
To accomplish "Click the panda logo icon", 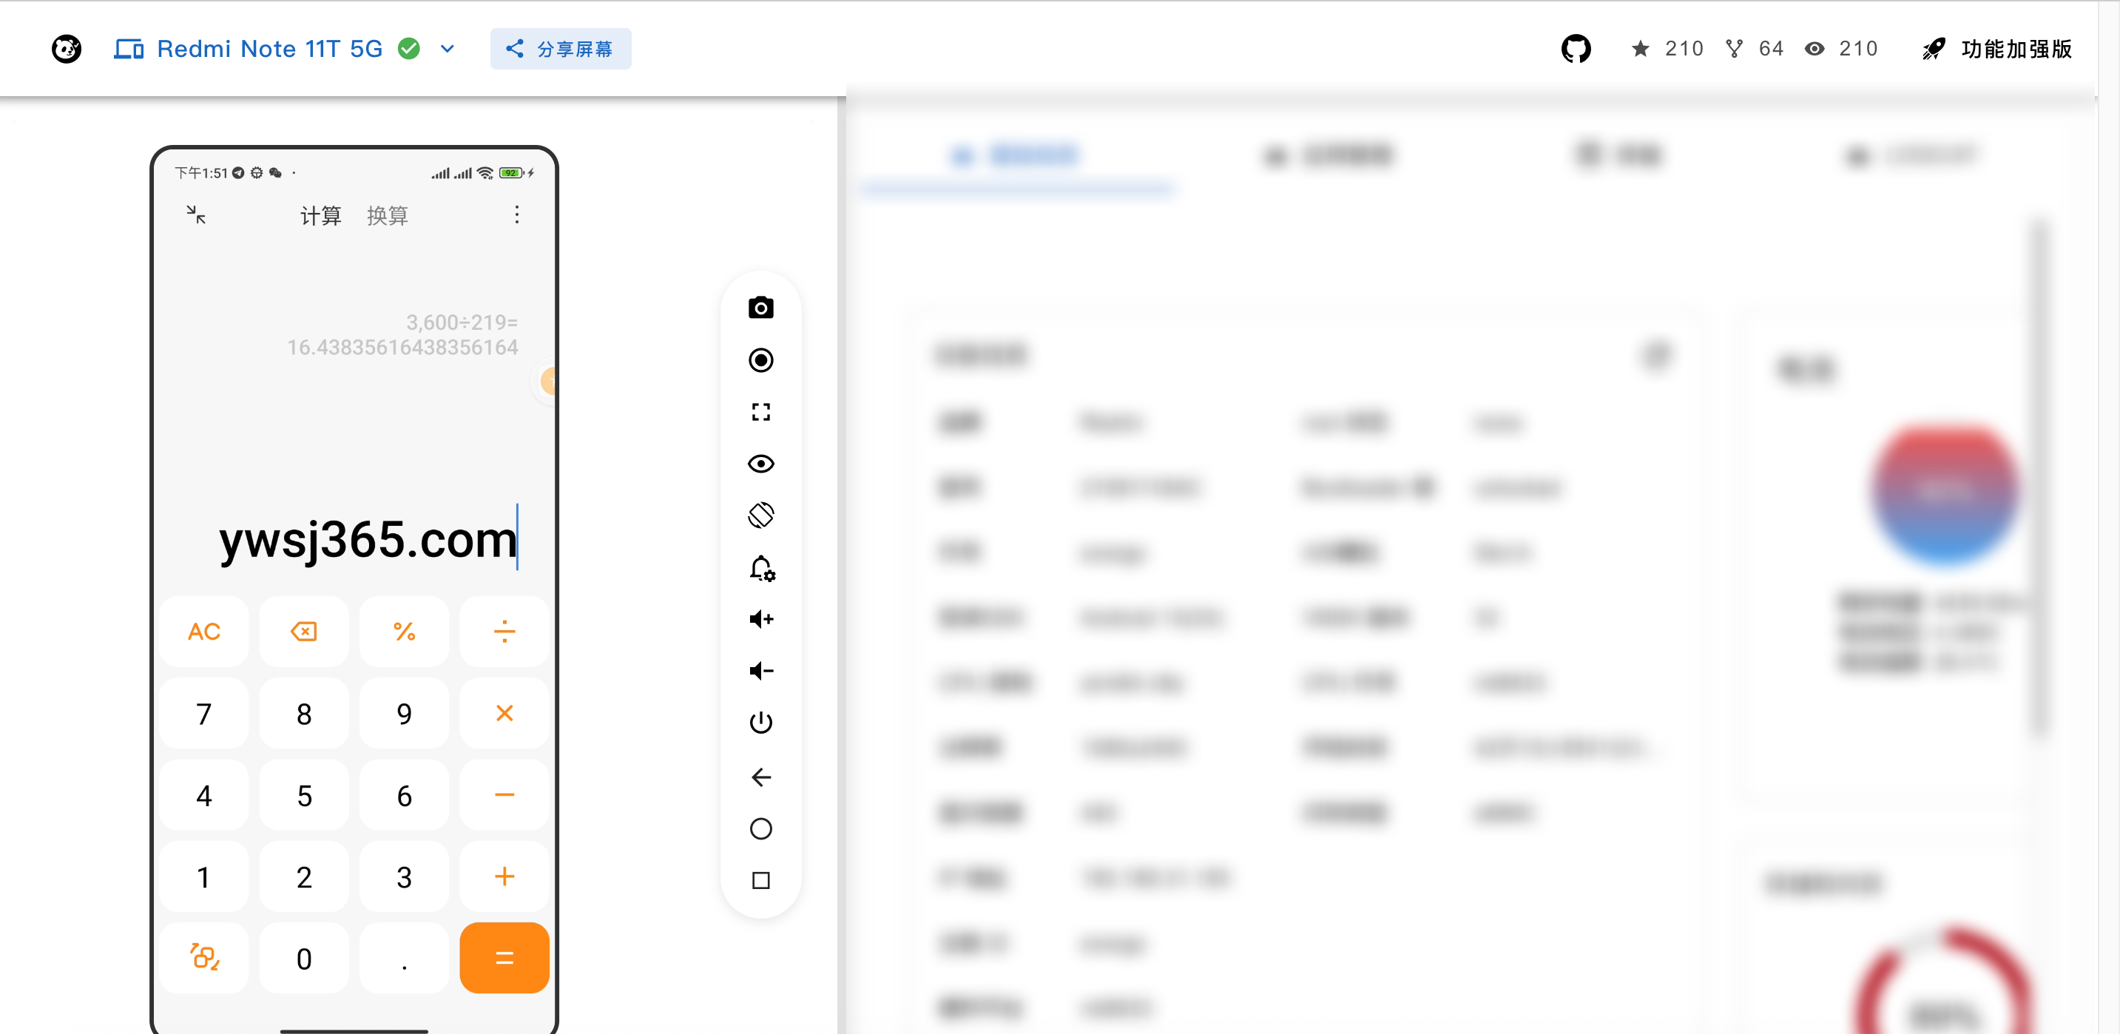I will (67, 49).
